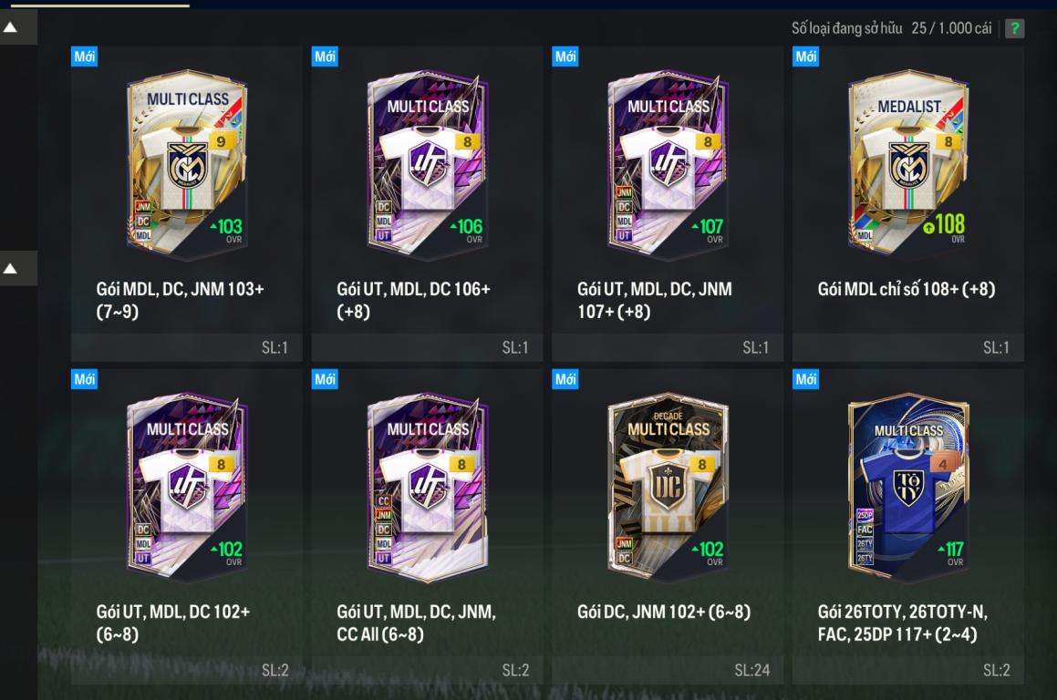Click the SL:24 quantity bar

pyautogui.click(x=668, y=670)
